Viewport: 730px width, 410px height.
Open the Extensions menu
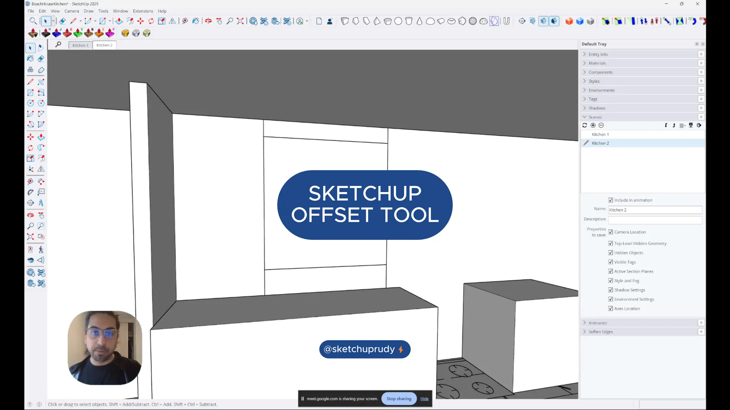[143, 11]
